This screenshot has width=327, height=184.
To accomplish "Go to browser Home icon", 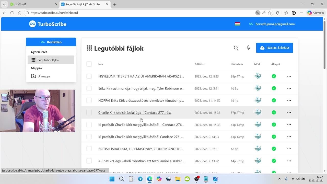I will (20, 13).
